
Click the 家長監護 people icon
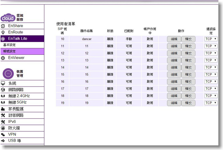pos(3,109)
